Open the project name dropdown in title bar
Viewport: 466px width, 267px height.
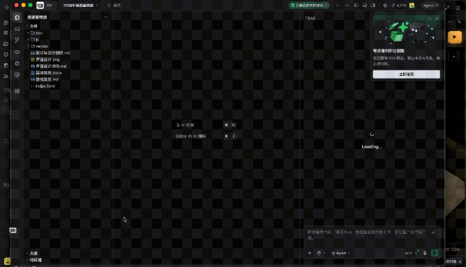80,6
